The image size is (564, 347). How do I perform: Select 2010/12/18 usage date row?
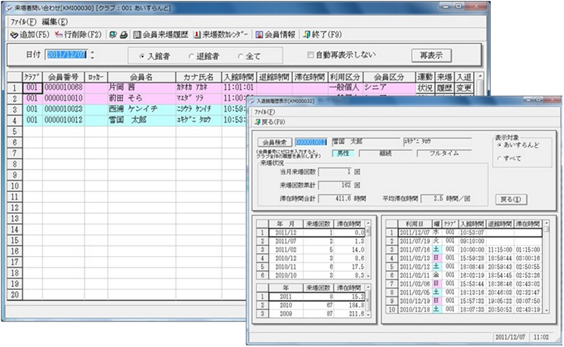(470, 310)
